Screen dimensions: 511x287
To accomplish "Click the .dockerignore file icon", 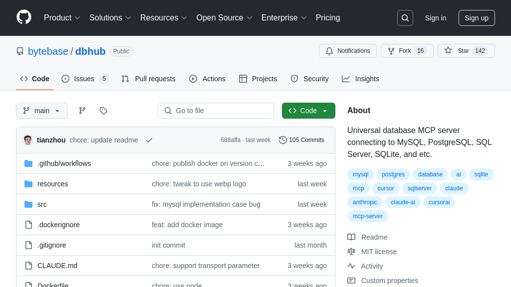I will [x=28, y=225].
